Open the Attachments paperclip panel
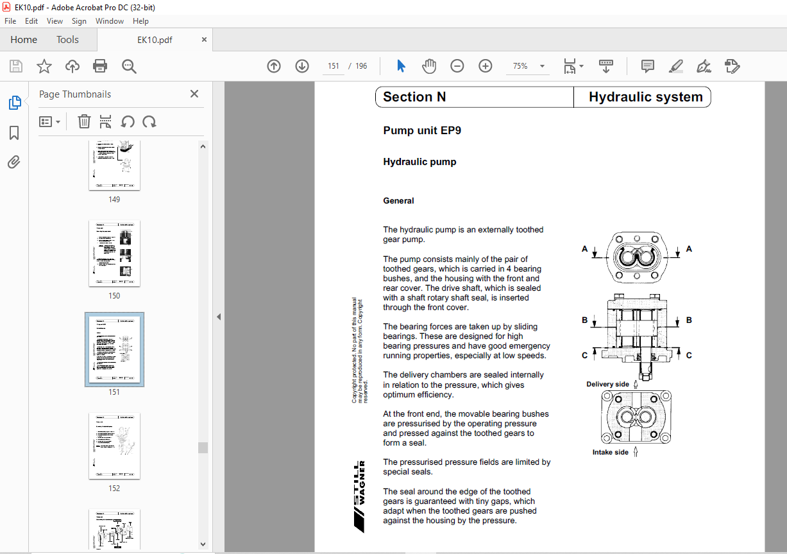 [x=14, y=162]
